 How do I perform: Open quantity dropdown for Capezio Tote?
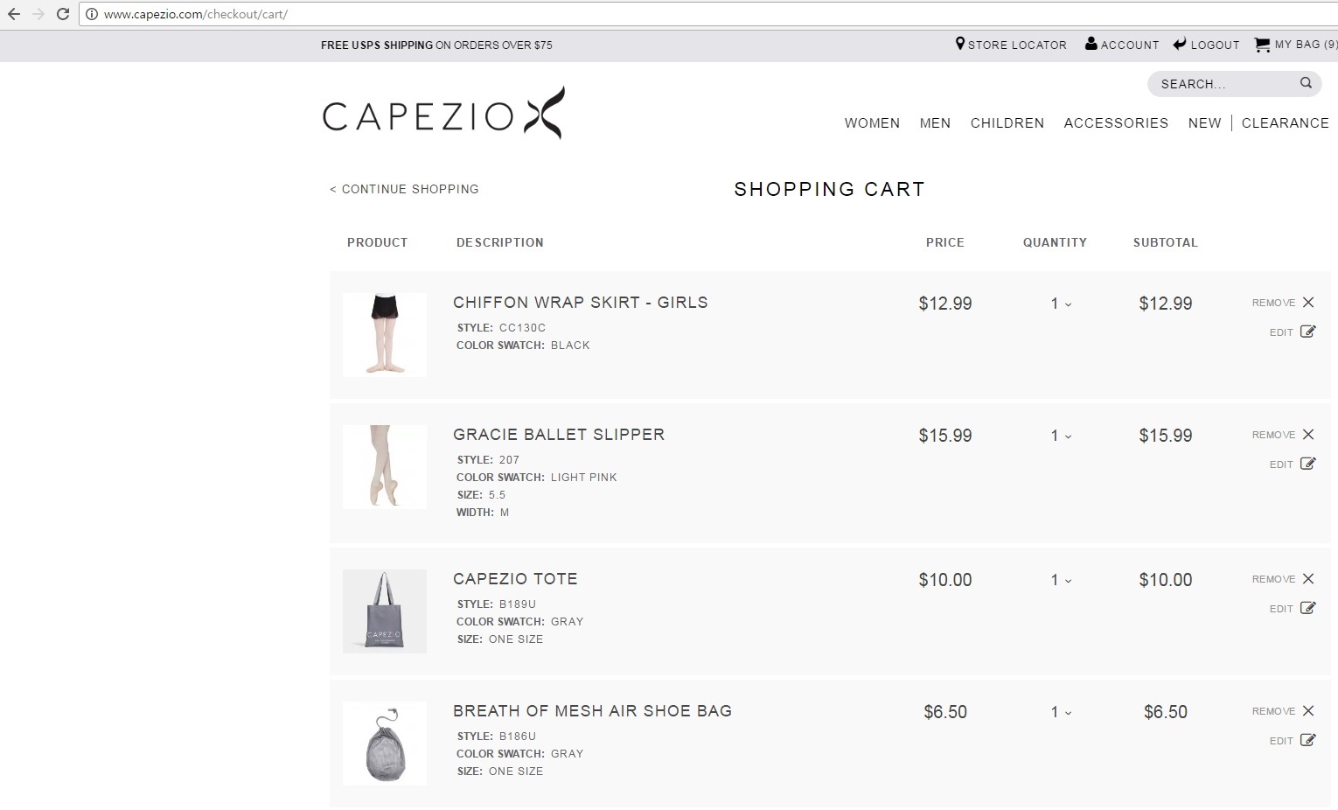pos(1061,580)
